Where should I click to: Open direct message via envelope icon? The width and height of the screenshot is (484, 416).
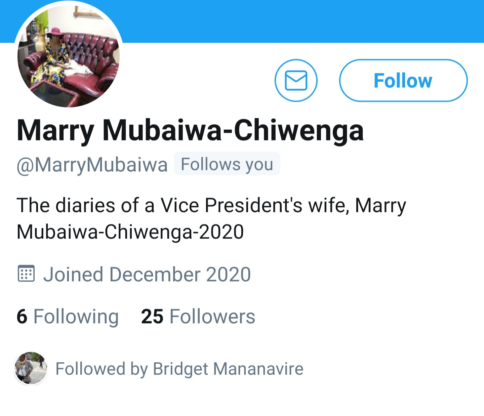click(296, 81)
